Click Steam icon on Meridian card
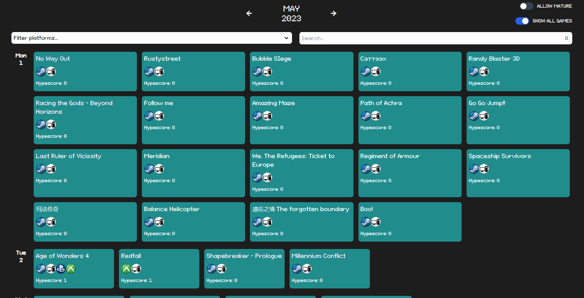Screen dimensions: 584x298 149,169
